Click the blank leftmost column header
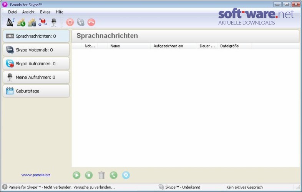Screen dimensions: 302x192 click(x=77, y=46)
